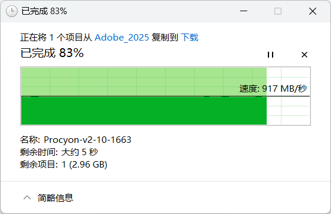This screenshot has width=331, height=214.
Task: Click the greyed-out maximize button
Action: pos(278,11)
